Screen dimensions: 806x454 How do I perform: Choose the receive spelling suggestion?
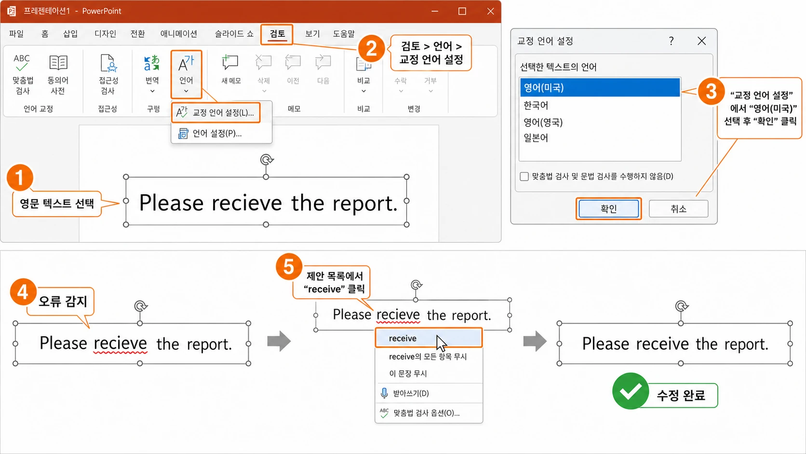coord(429,338)
